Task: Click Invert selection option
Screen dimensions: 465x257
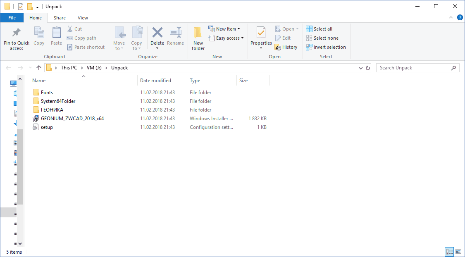Action: pos(326,47)
